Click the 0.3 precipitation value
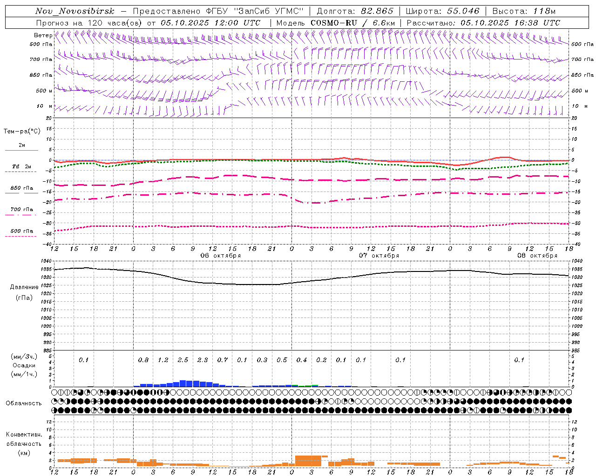Image resolution: width=596 pixels, height=476 pixels. point(262,360)
